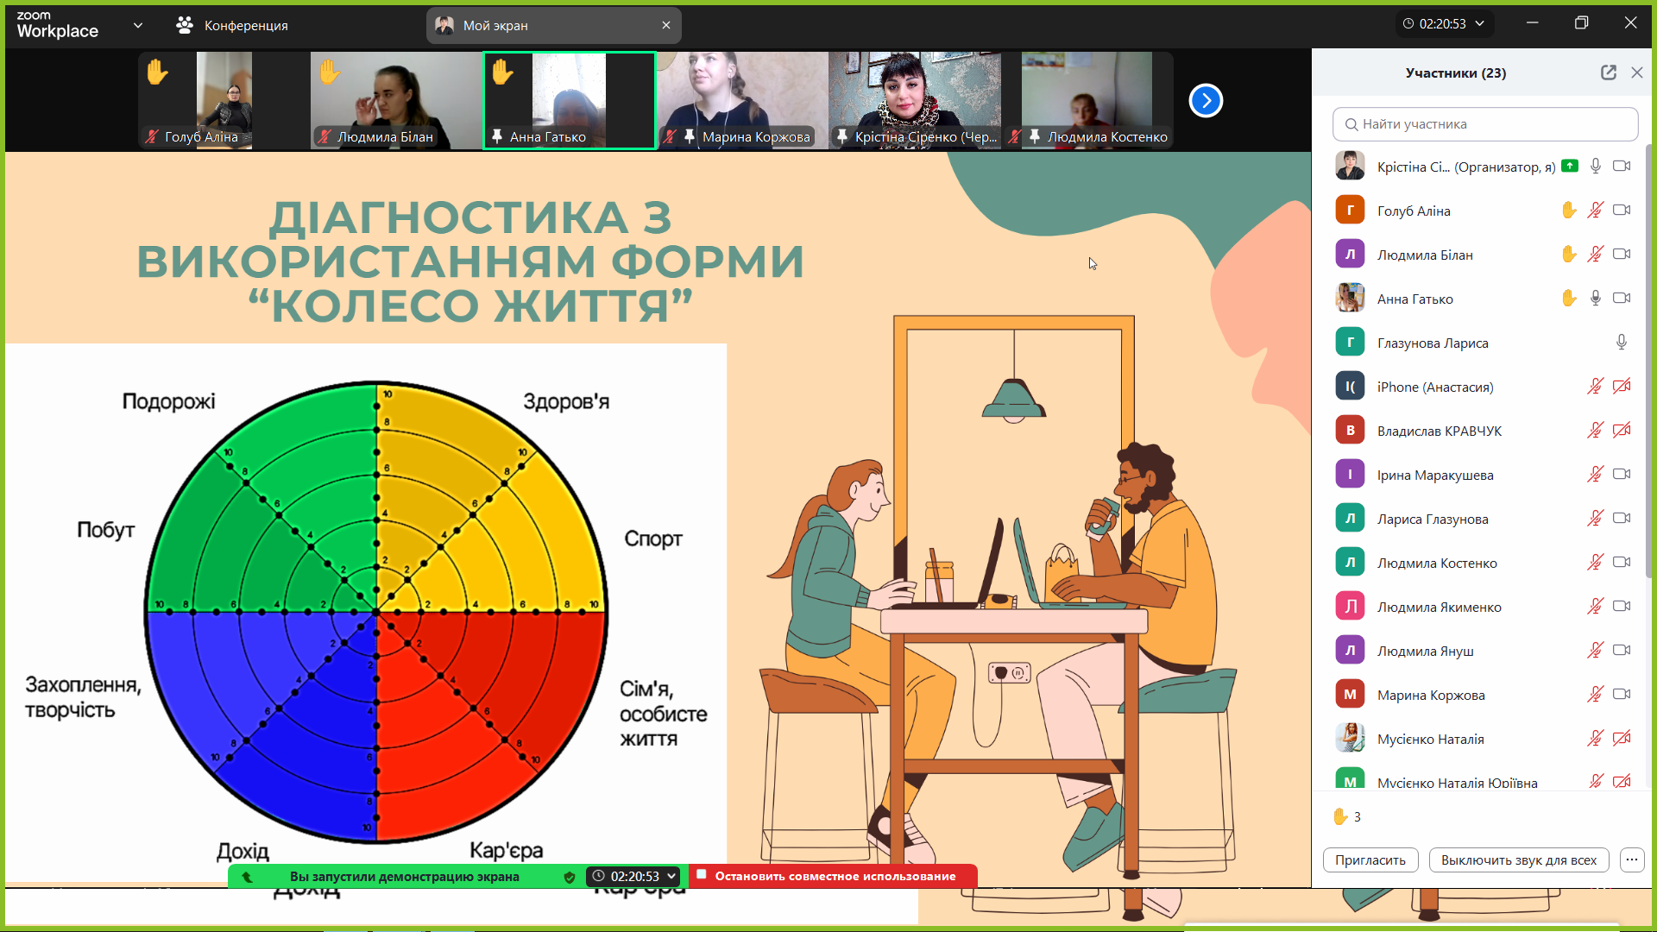Unmute Людмила Білан via crossed microphone
This screenshot has height=932, width=1657.
pos(1595,254)
